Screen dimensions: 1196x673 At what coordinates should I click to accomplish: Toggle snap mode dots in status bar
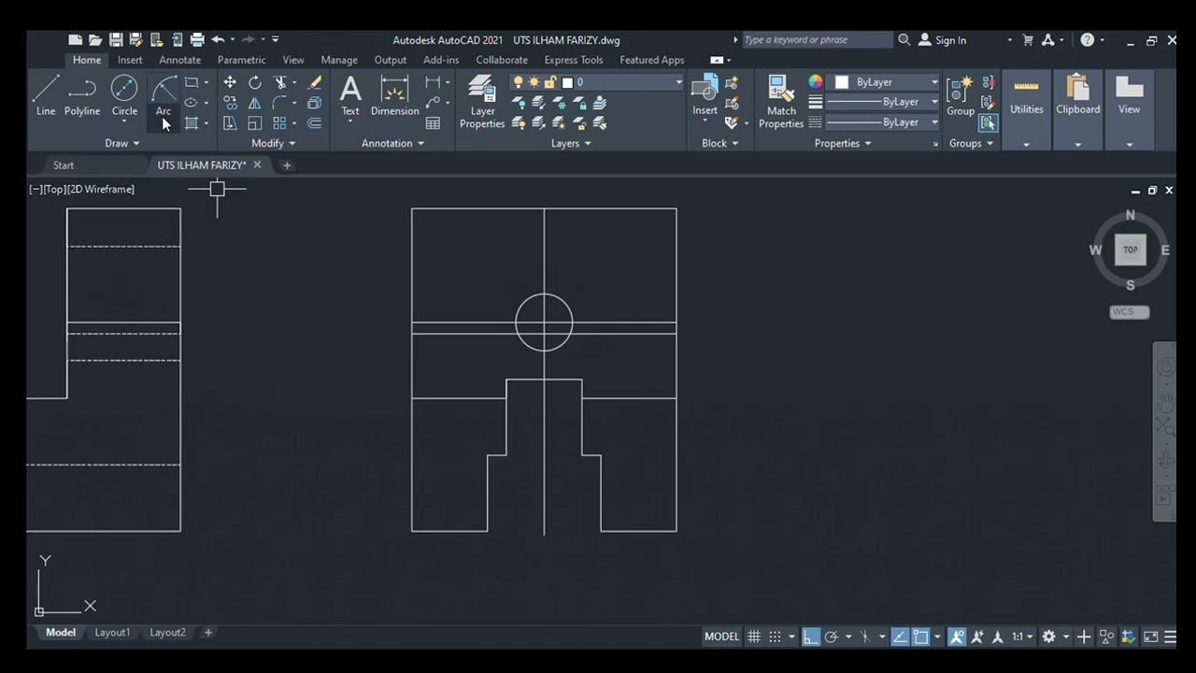point(775,637)
